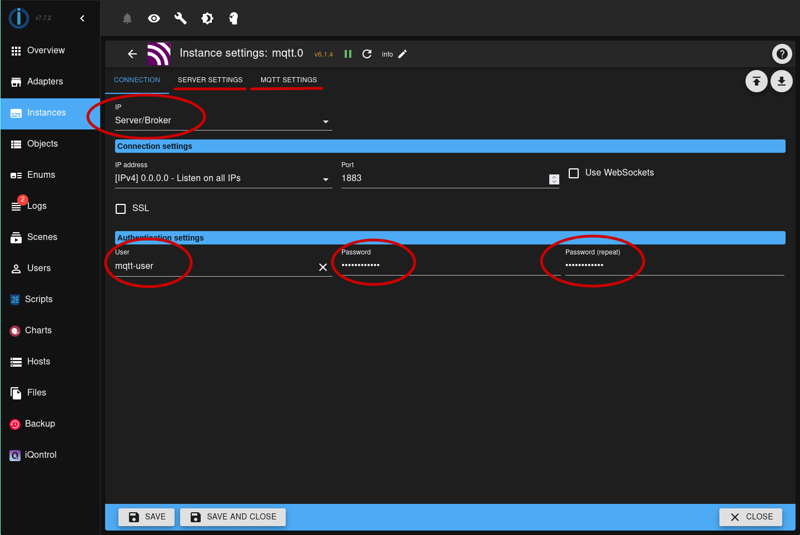Click the eye visibility icon in the toolbar

coord(153,18)
